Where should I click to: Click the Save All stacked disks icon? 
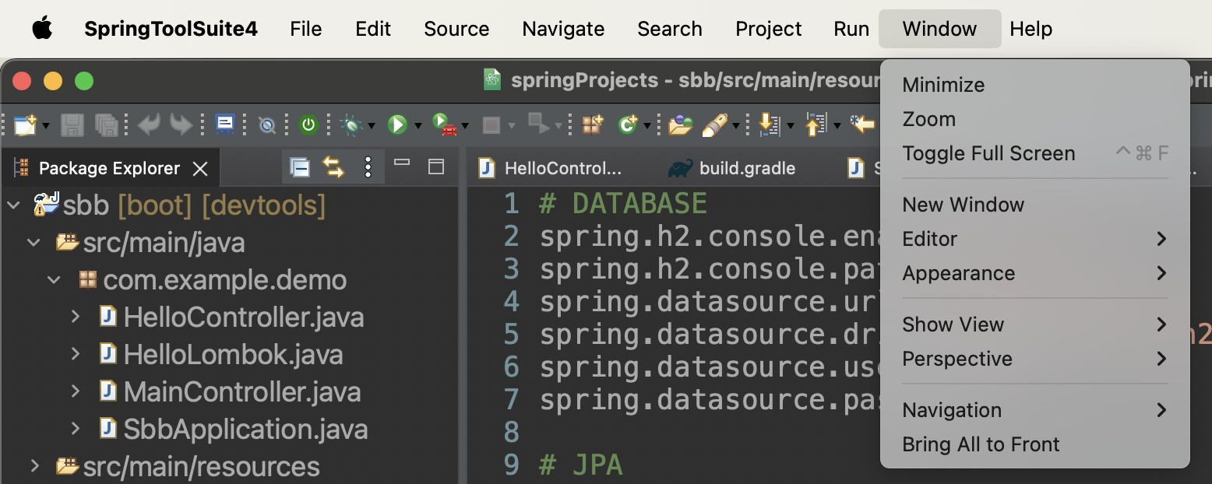tap(106, 125)
